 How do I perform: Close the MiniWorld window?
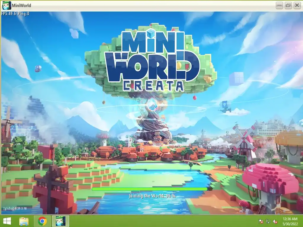(x=297, y=5)
